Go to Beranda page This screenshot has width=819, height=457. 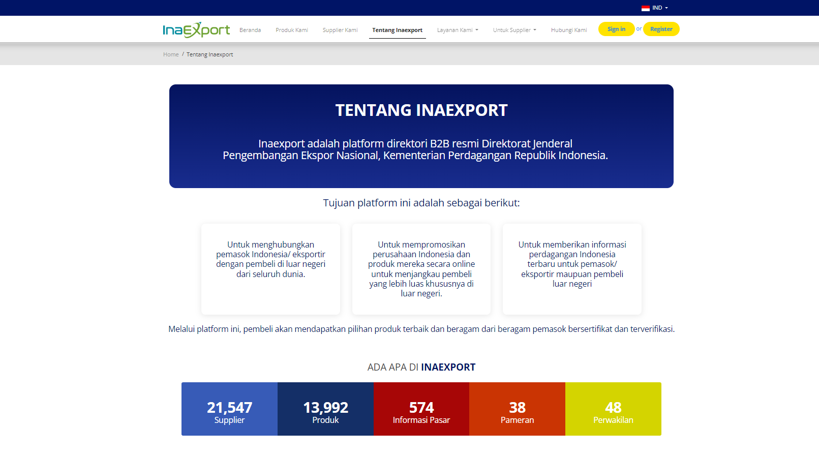(250, 30)
